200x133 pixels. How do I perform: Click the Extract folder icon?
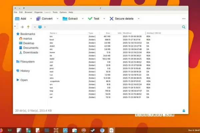click(x=65, y=19)
